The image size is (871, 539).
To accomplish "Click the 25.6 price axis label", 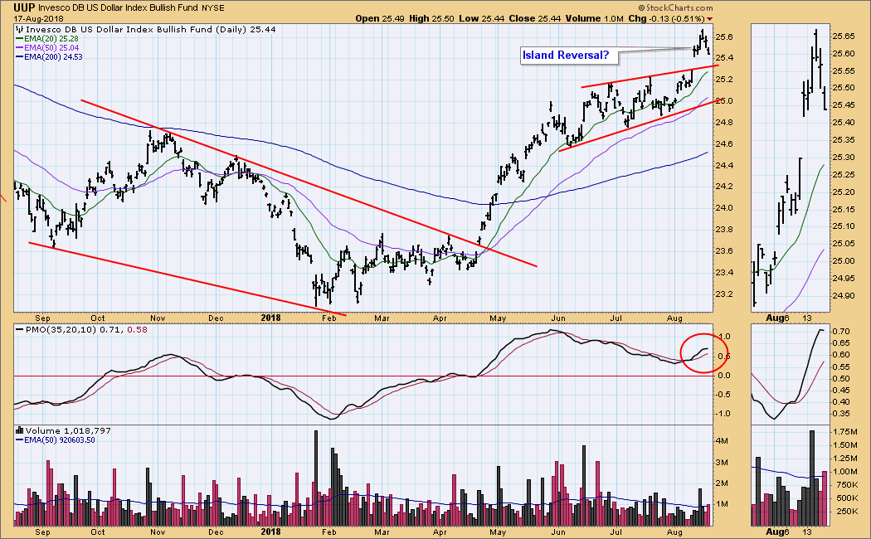I will coord(727,36).
